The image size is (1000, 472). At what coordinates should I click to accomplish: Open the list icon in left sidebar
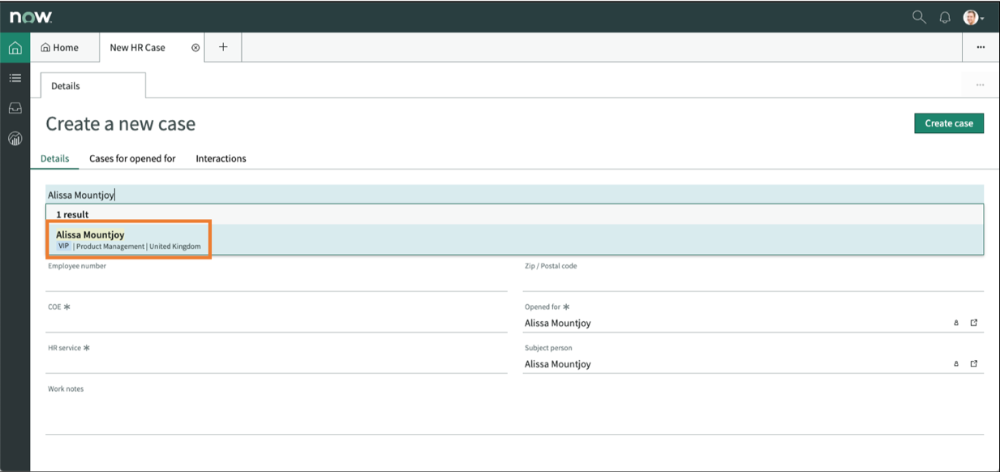click(15, 78)
